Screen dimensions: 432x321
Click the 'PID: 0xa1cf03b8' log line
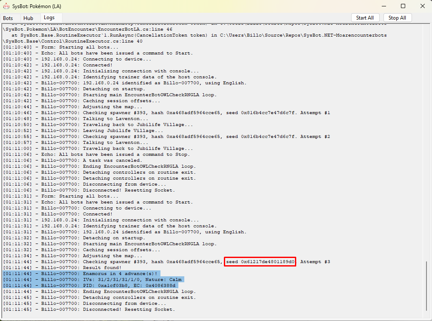(x=89, y=286)
